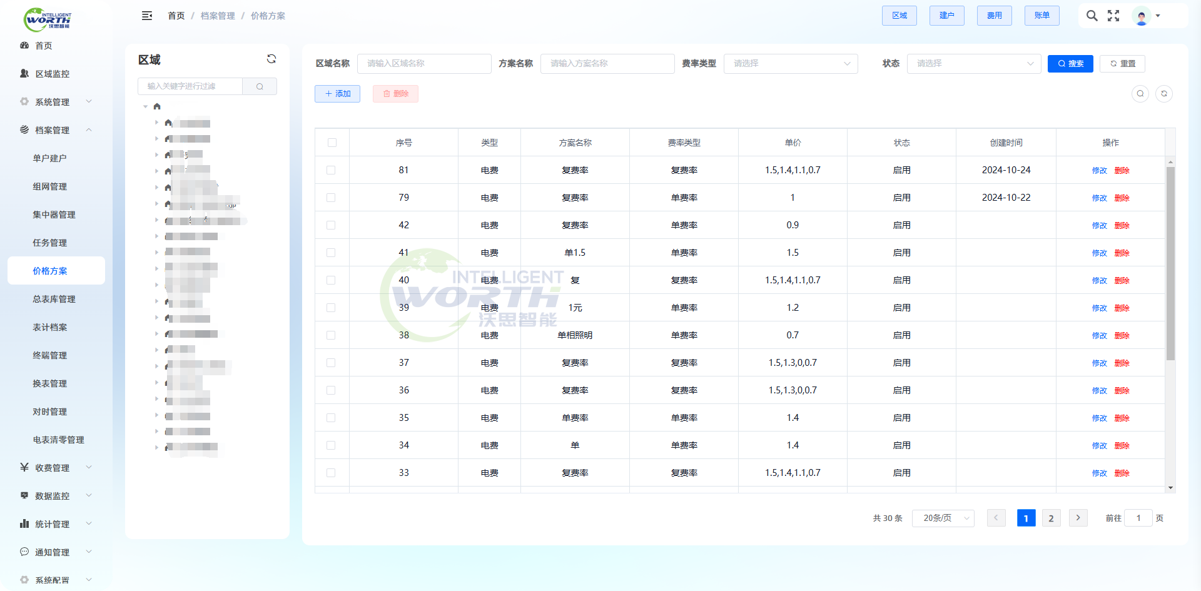1201x591 pixels.
Task: Click the 数据监控 monitor icon
Action: coord(24,496)
